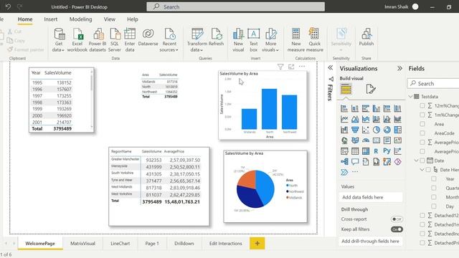This screenshot has height=258, width=459.
Task: Select the R script visual
Action: pyautogui.click(x=376, y=151)
